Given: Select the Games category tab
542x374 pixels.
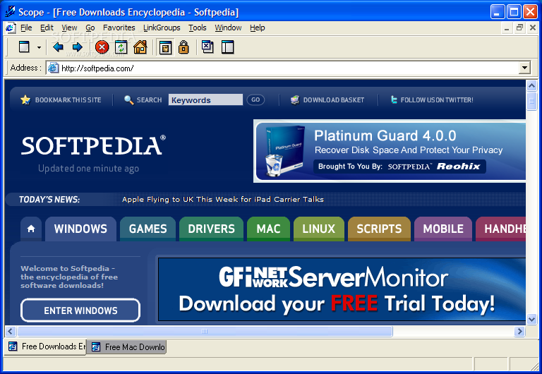Looking at the screenshot, I should [x=148, y=229].
